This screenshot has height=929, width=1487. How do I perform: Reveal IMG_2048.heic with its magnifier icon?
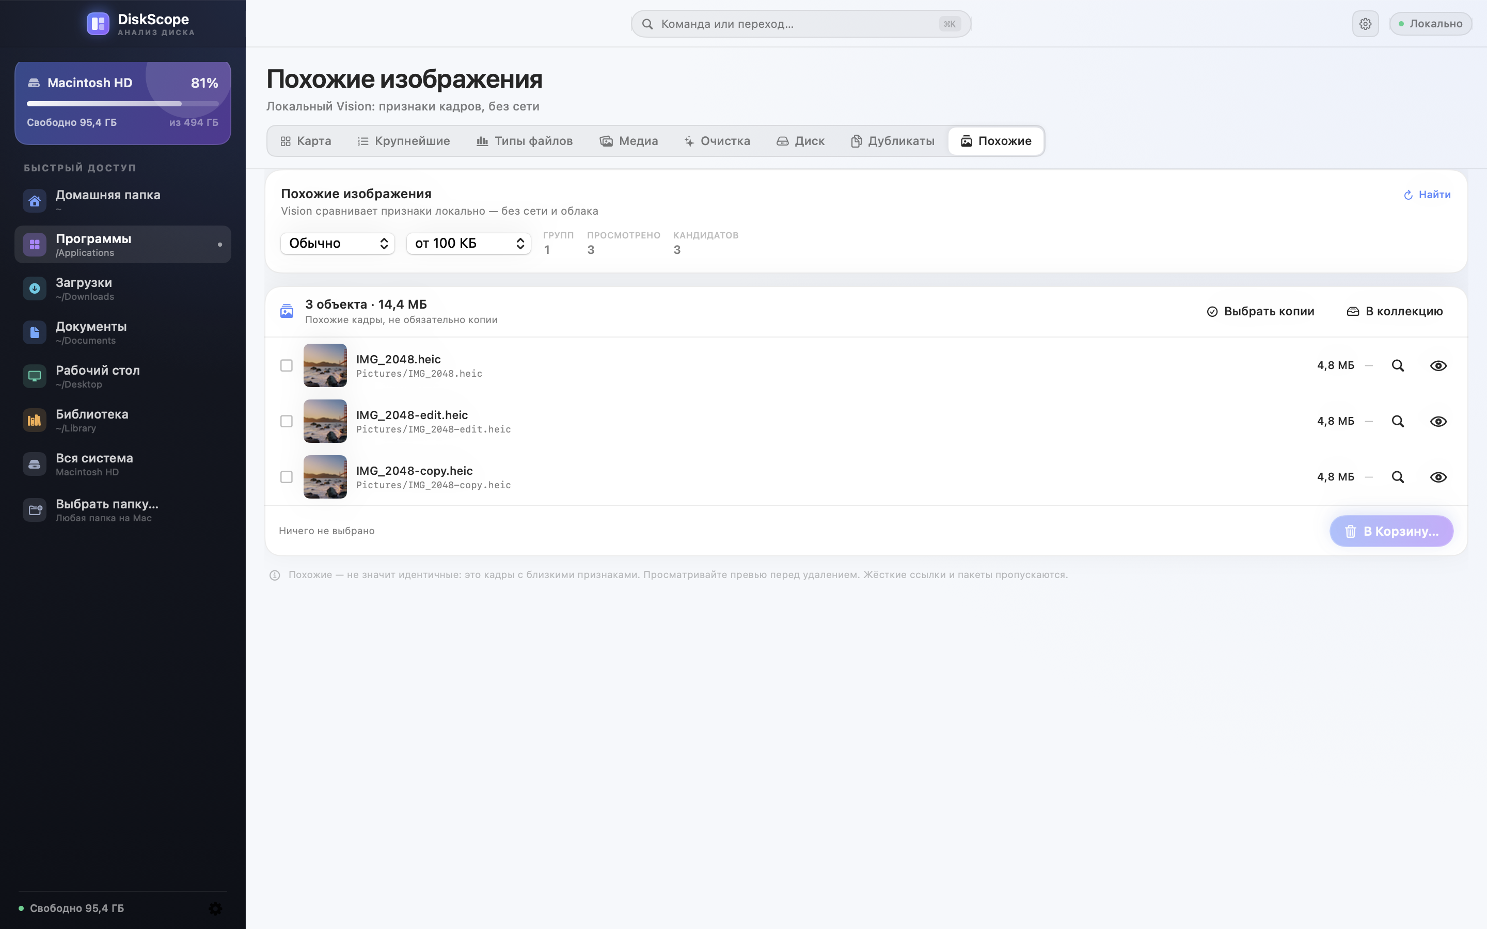[1398, 365]
